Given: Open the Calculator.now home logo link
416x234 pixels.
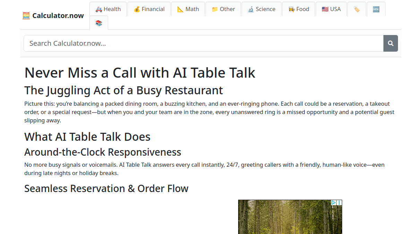Looking at the screenshot, I should [x=53, y=16].
